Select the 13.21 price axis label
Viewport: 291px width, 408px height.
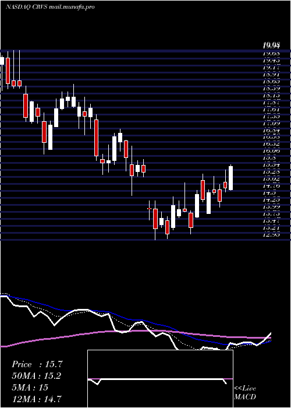pos(271,228)
